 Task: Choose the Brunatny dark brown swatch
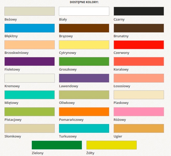tap(139, 28)
